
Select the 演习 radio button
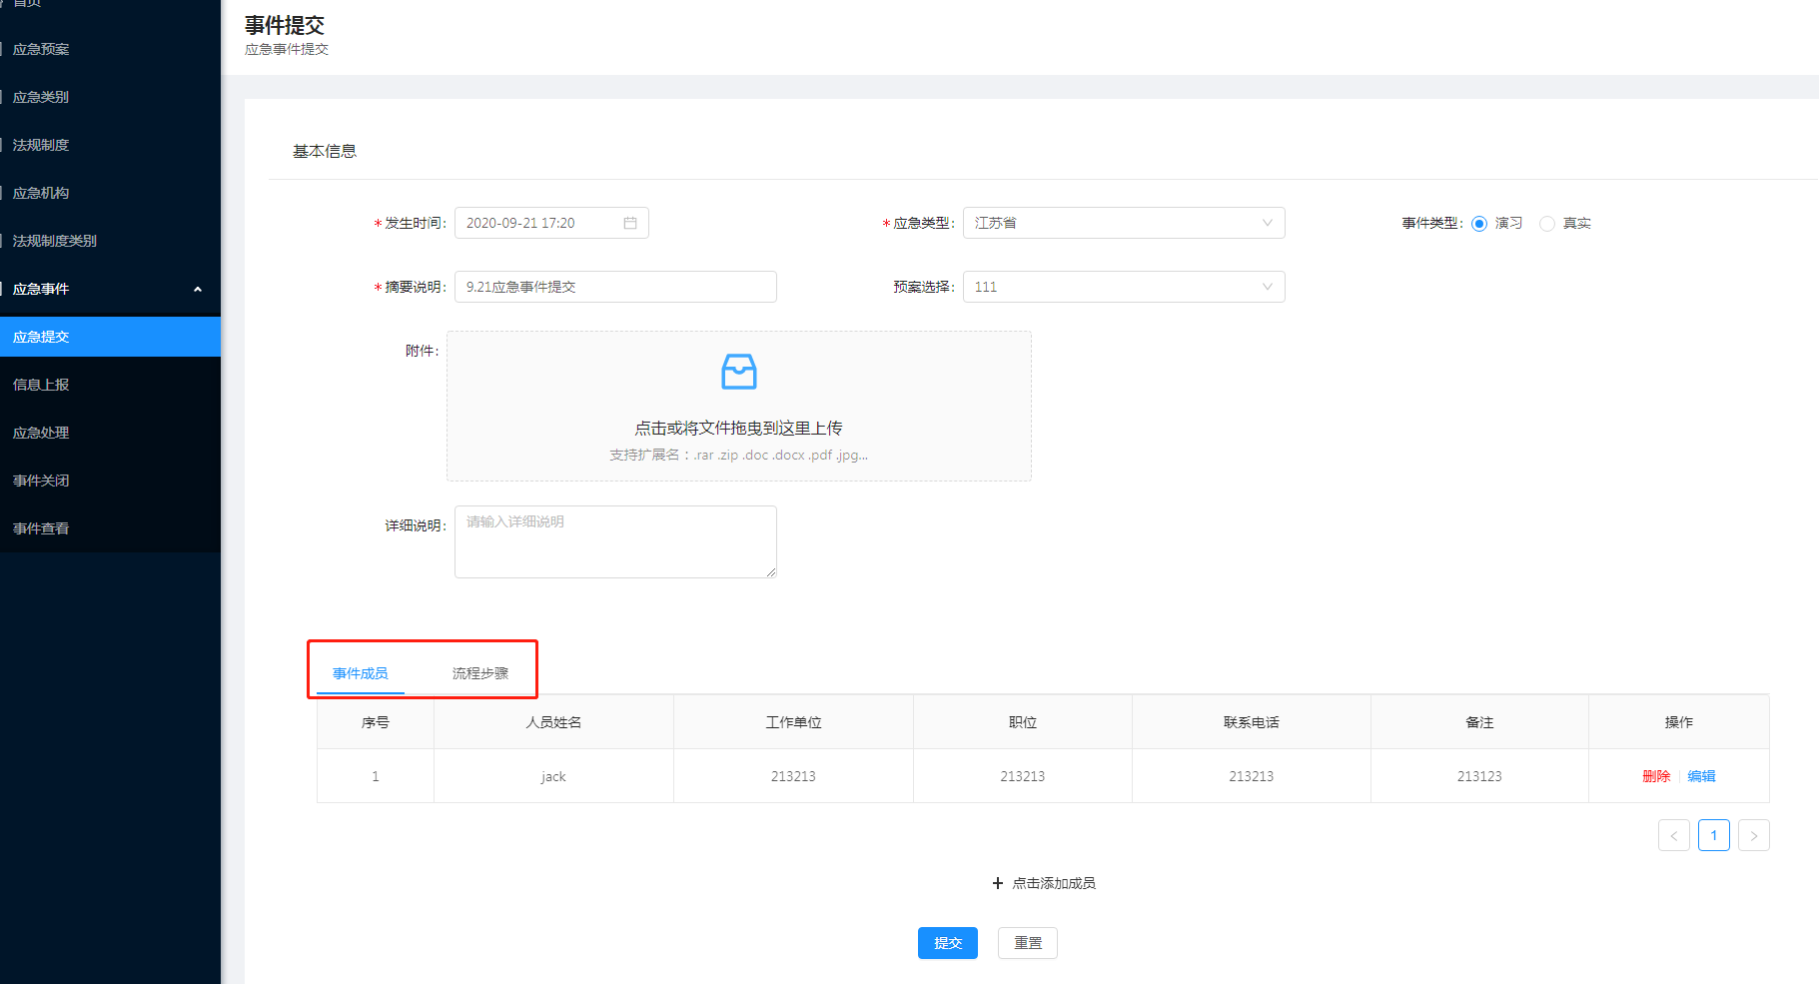[1479, 224]
